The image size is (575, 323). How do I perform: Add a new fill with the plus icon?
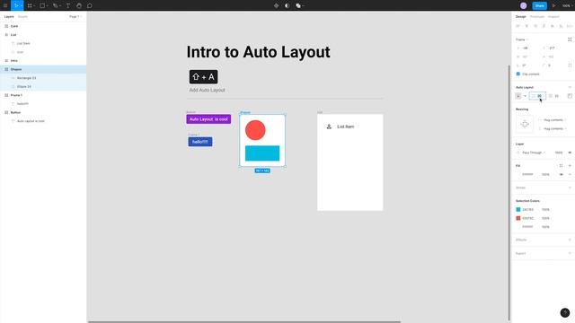click(570, 165)
